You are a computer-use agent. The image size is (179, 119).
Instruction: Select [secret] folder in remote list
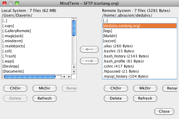140,41
